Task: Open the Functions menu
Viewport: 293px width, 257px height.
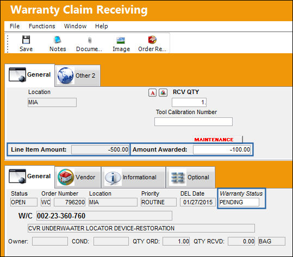Action: coord(42,26)
